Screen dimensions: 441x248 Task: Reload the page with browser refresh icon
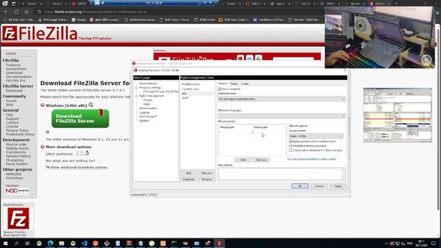click(x=17, y=12)
